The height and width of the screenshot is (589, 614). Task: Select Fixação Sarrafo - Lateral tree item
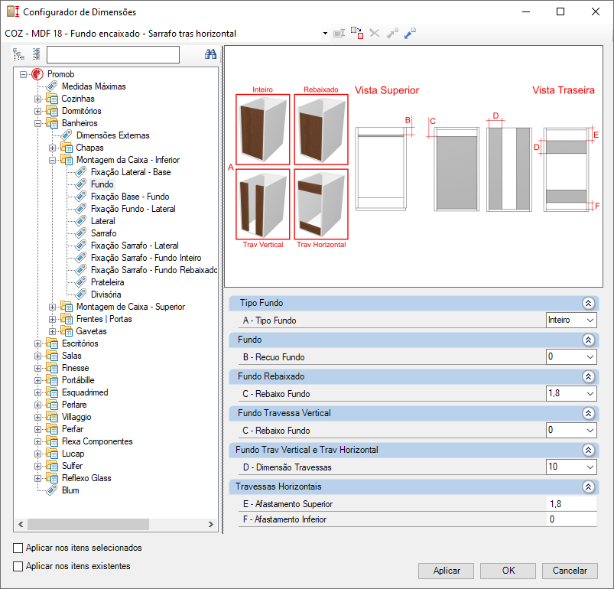pos(135,246)
